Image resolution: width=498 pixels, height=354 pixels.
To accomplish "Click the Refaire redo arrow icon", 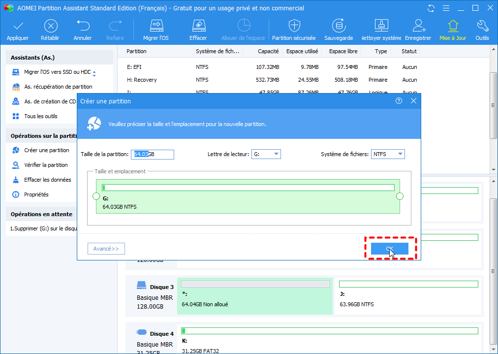I will click(115, 26).
